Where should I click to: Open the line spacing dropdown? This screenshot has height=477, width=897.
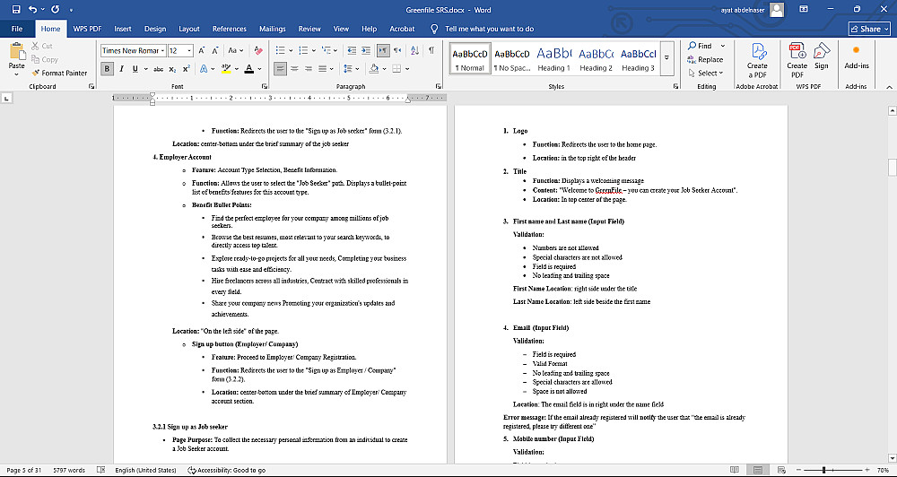pos(350,69)
